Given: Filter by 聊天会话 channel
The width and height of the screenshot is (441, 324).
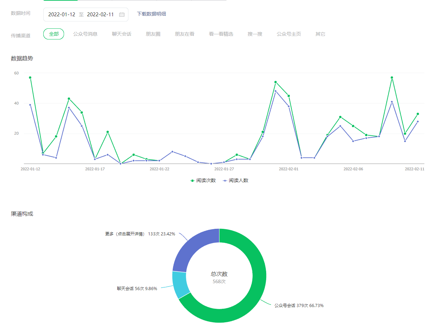Looking at the screenshot, I should (x=121, y=34).
